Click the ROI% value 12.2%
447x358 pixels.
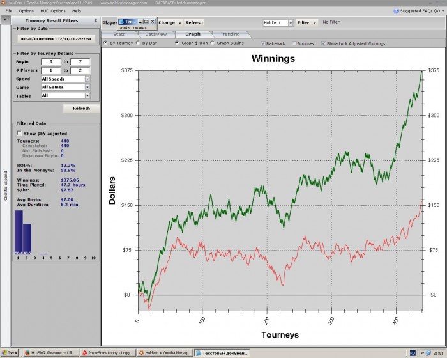(68, 166)
